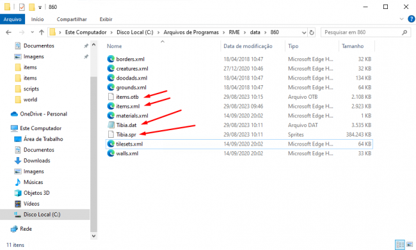Open Músicas in the navigation pane
416x250 pixels.
click(29, 182)
